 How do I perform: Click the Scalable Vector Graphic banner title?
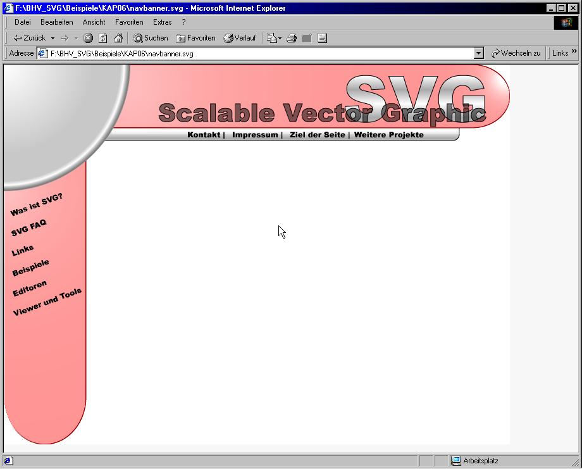pos(322,113)
